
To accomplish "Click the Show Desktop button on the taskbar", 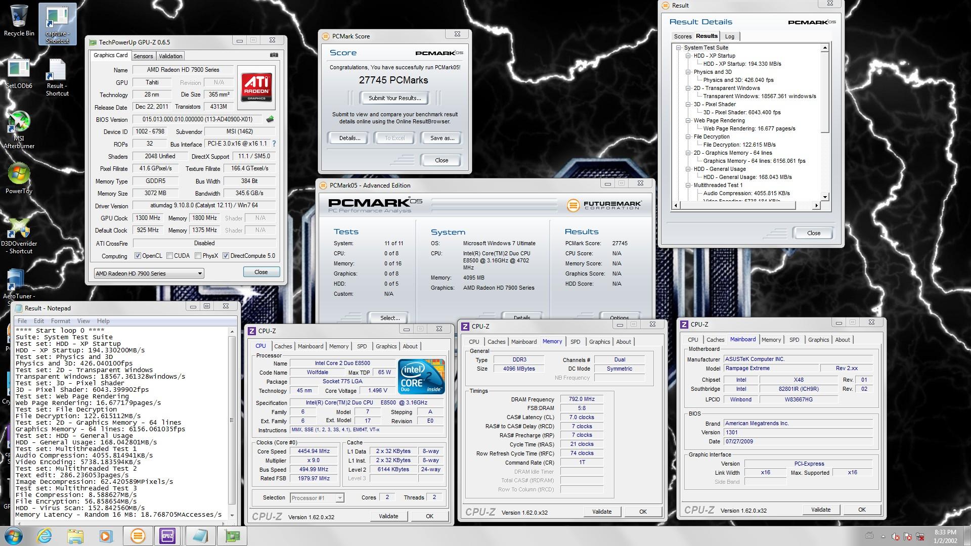I will point(967,536).
